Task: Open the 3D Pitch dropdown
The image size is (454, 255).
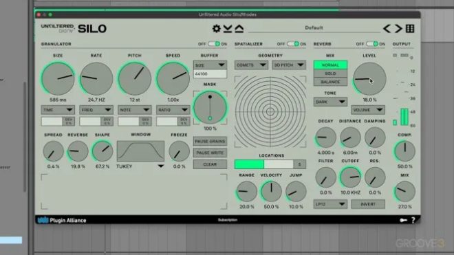Action: (x=289, y=65)
